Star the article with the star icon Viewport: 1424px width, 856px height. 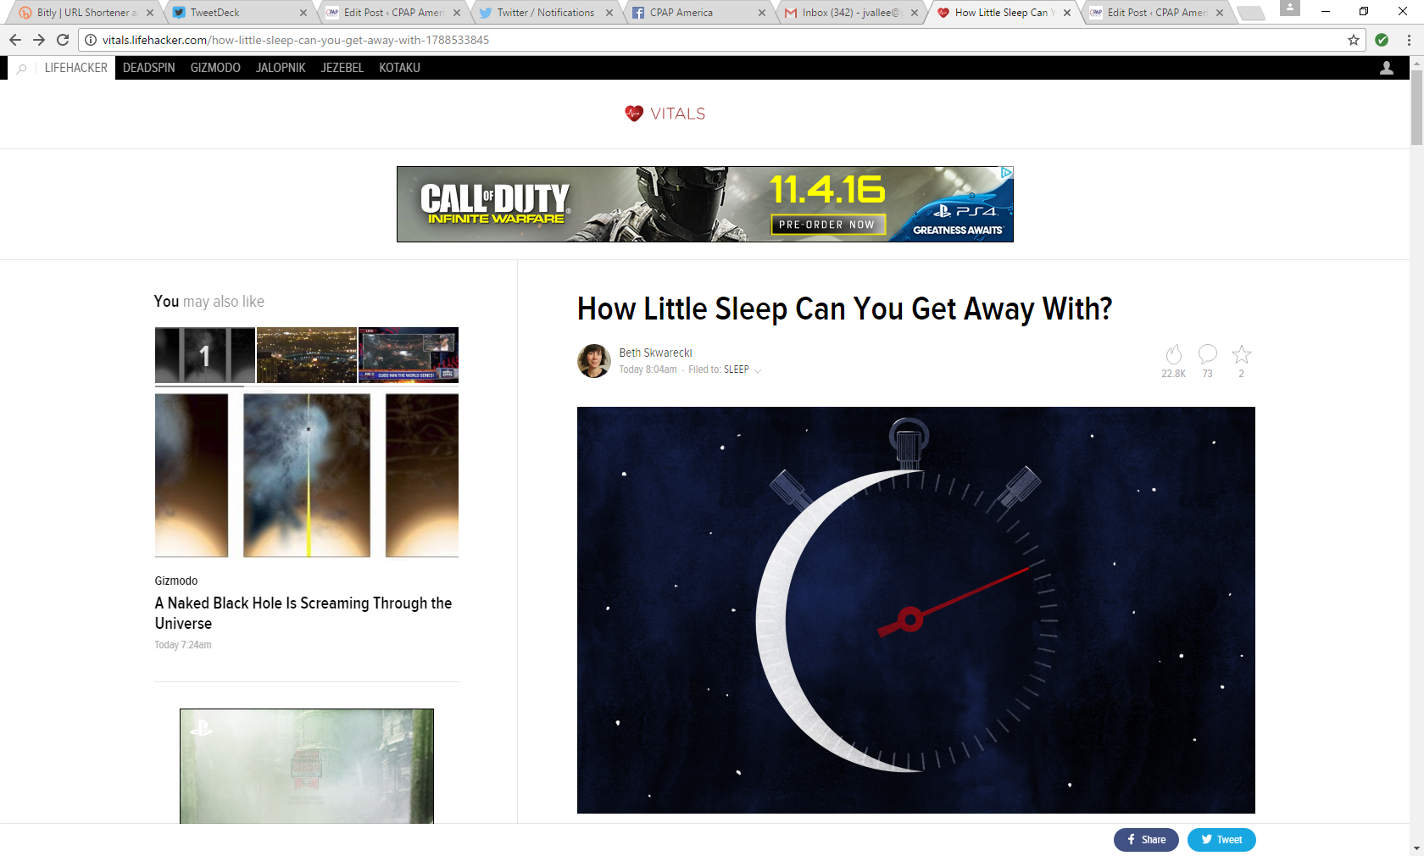[1241, 354]
